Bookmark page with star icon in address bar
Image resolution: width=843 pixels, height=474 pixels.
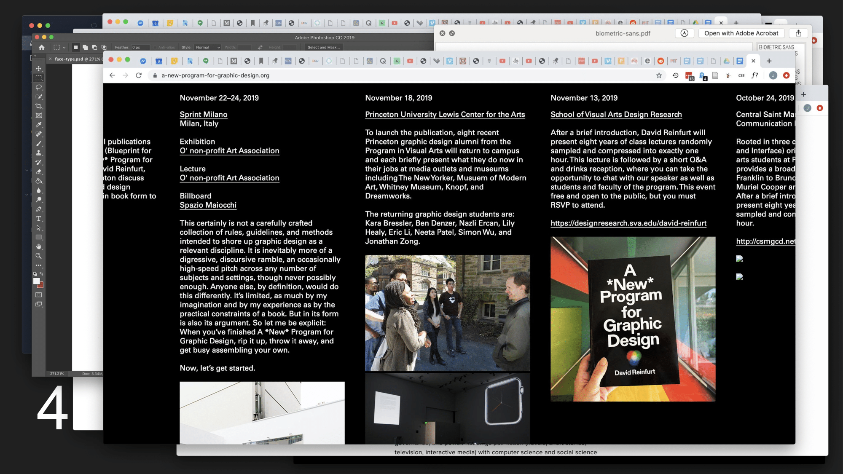[x=659, y=75]
